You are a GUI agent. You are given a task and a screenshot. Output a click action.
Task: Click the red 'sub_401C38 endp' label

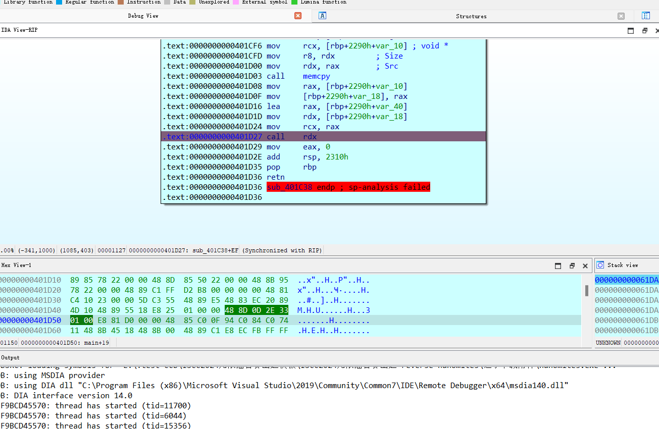click(348, 187)
